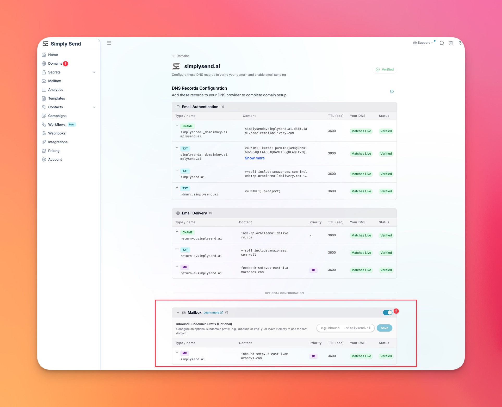Click the Secrets lock icon
This screenshot has width=502, height=407.
(x=44, y=72)
